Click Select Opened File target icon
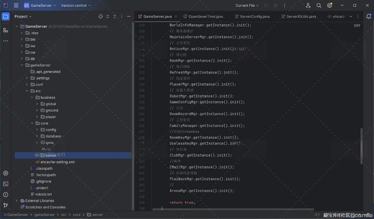The width and height of the screenshot is (374, 219). pyautogui.click(x=101, y=16)
